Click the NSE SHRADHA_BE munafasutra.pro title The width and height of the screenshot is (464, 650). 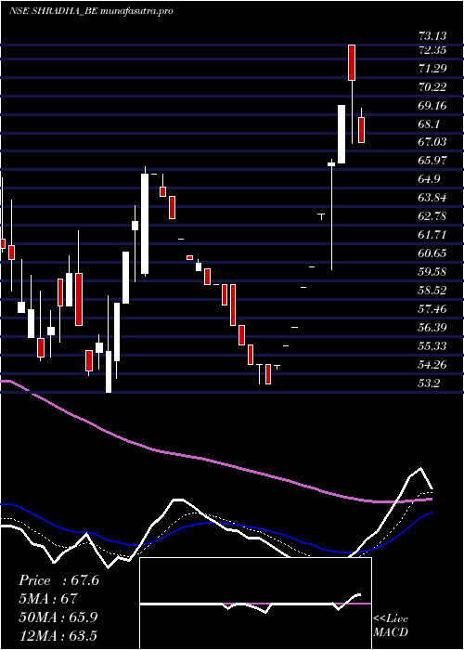tap(91, 11)
